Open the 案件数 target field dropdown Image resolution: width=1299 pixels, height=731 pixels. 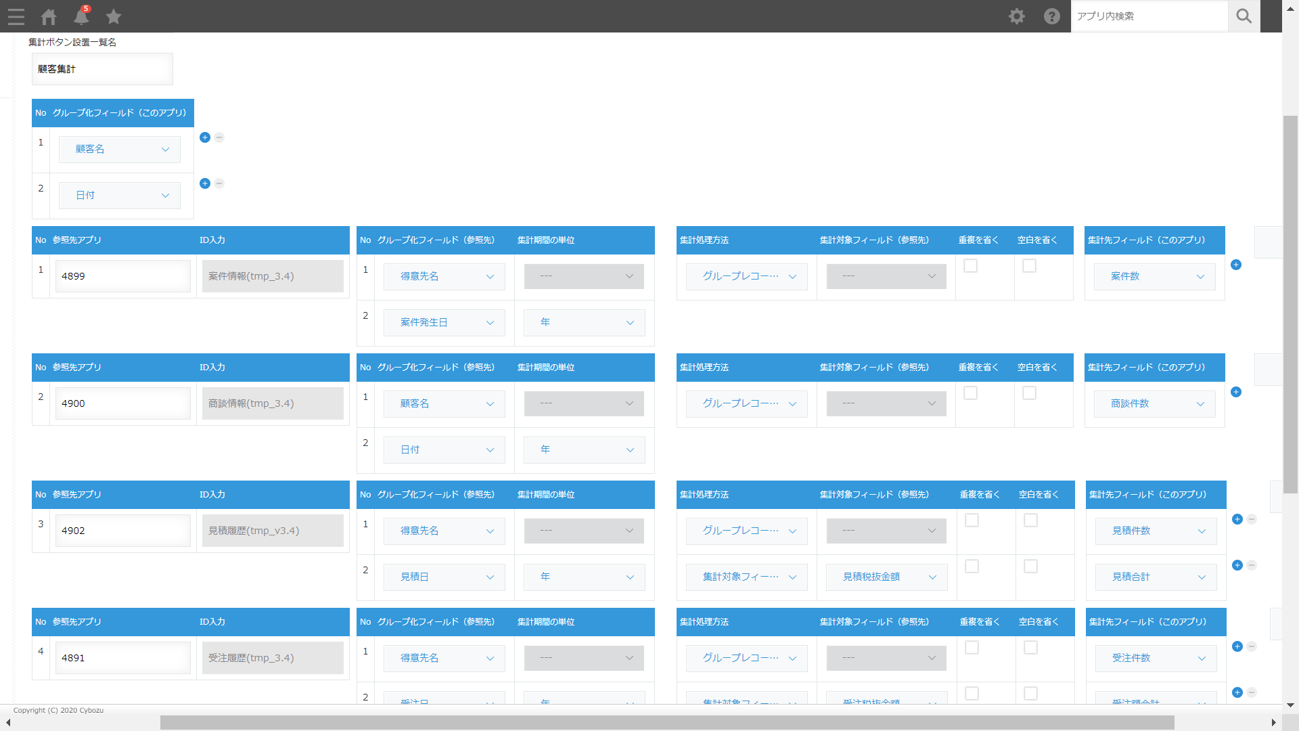point(1155,277)
